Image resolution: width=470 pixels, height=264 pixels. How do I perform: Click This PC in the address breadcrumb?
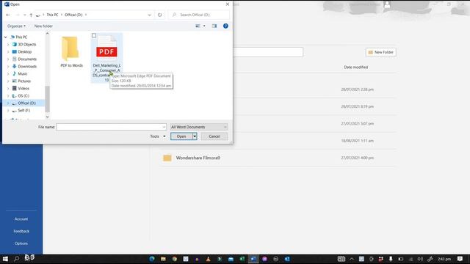coord(52,15)
